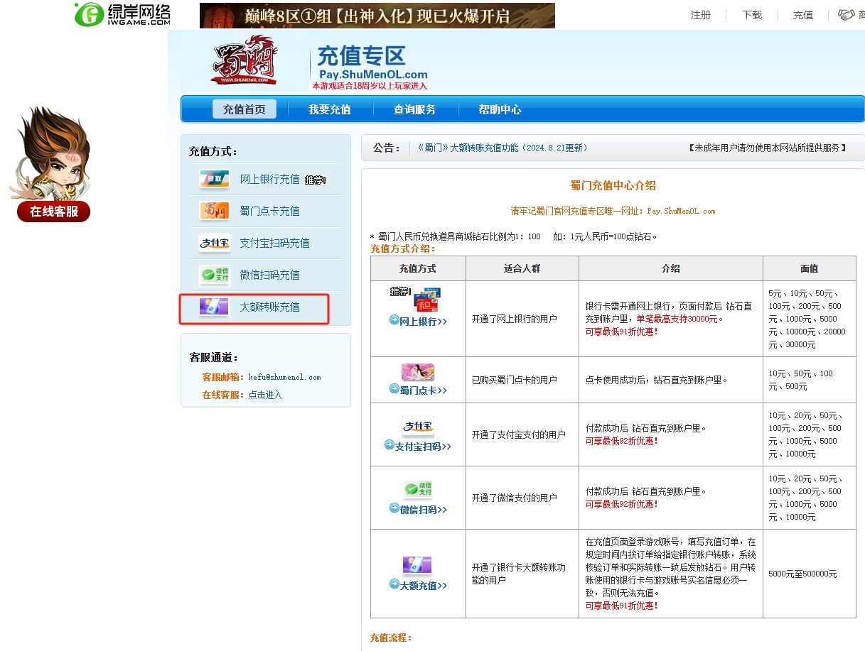Click the 蜀门充值中心介绍 title

coord(613,185)
